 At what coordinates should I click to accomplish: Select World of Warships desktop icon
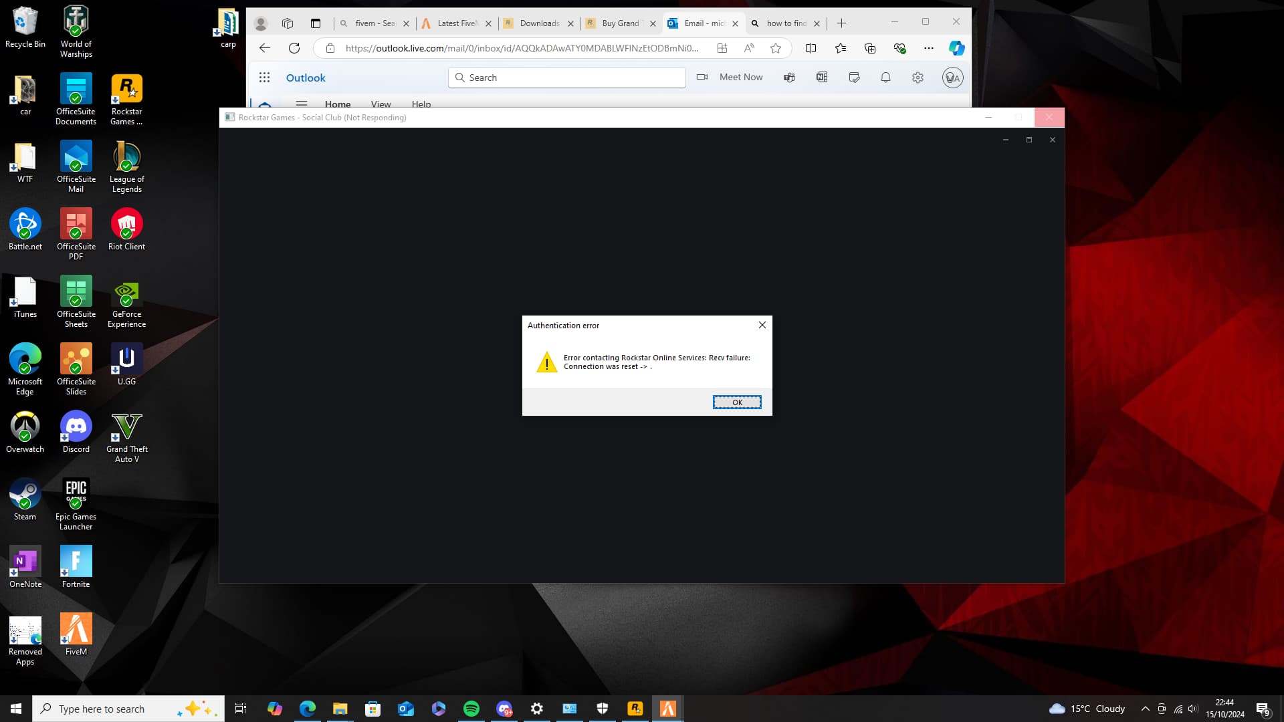(76, 32)
